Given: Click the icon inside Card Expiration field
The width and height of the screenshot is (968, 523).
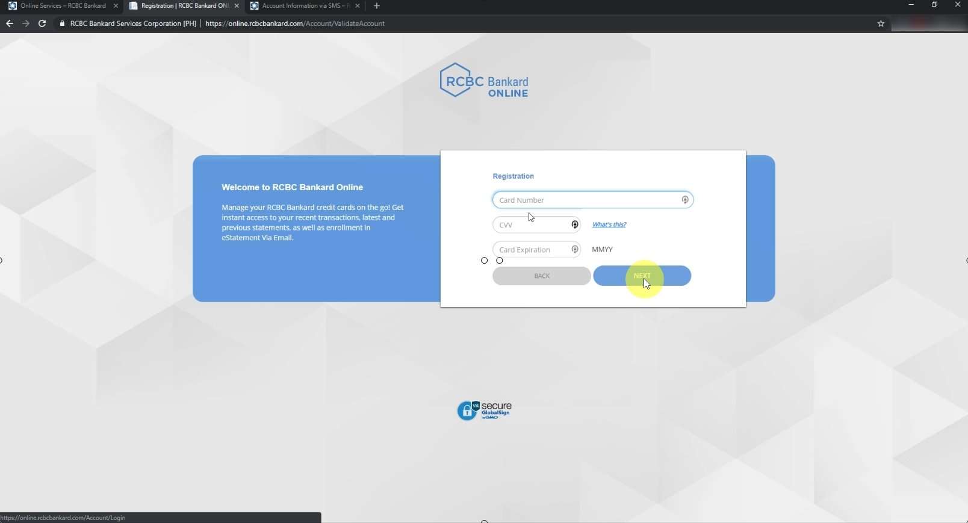Looking at the screenshot, I should (575, 249).
